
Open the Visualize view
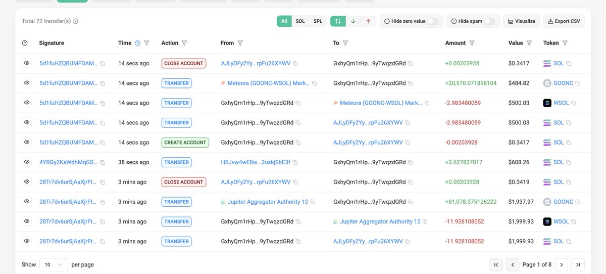pos(521,21)
